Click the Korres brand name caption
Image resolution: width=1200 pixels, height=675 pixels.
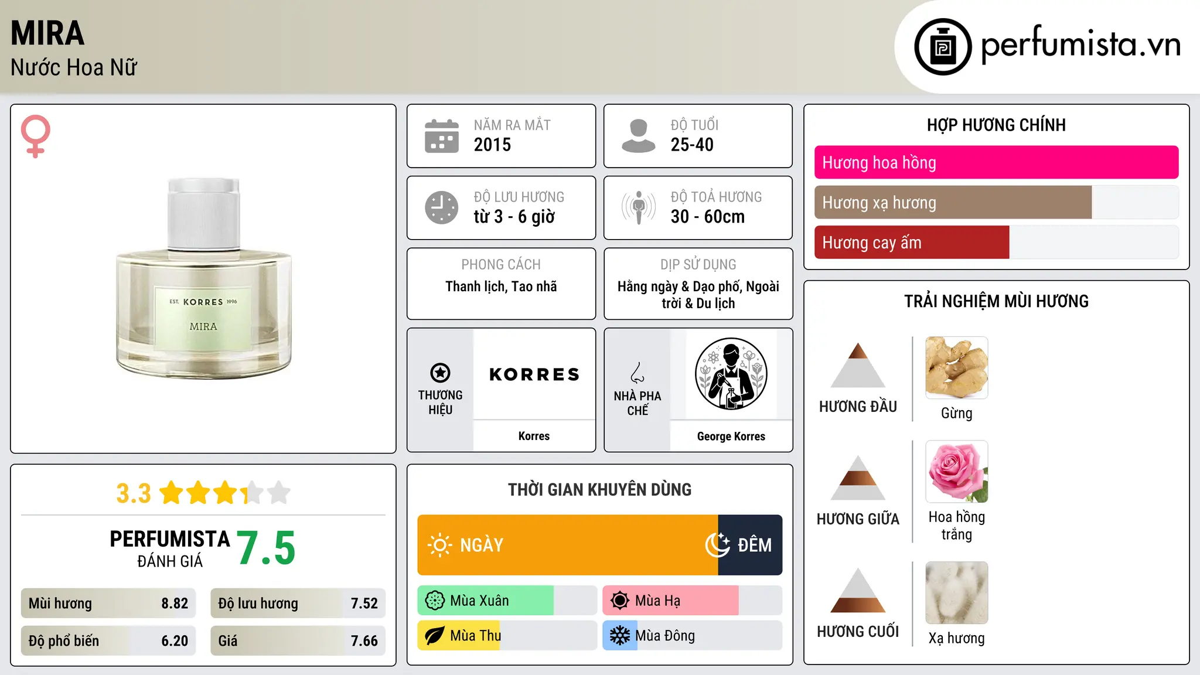pyautogui.click(x=534, y=436)
